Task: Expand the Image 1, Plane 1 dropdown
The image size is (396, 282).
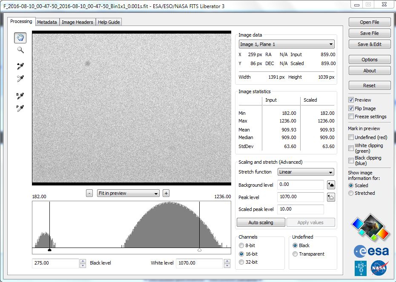Action: [287, 44]
